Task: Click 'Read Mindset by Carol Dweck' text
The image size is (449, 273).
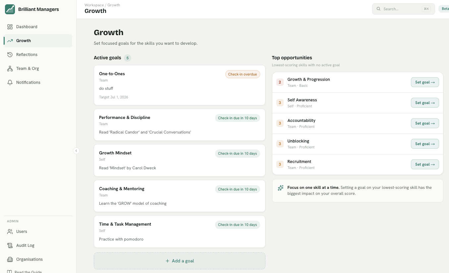Action: click(x=128, y=168)
